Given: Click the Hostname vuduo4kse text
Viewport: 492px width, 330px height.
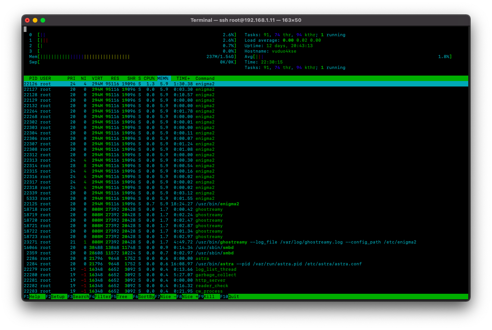Looking at the screenshot, I should (x=270, y=51).
